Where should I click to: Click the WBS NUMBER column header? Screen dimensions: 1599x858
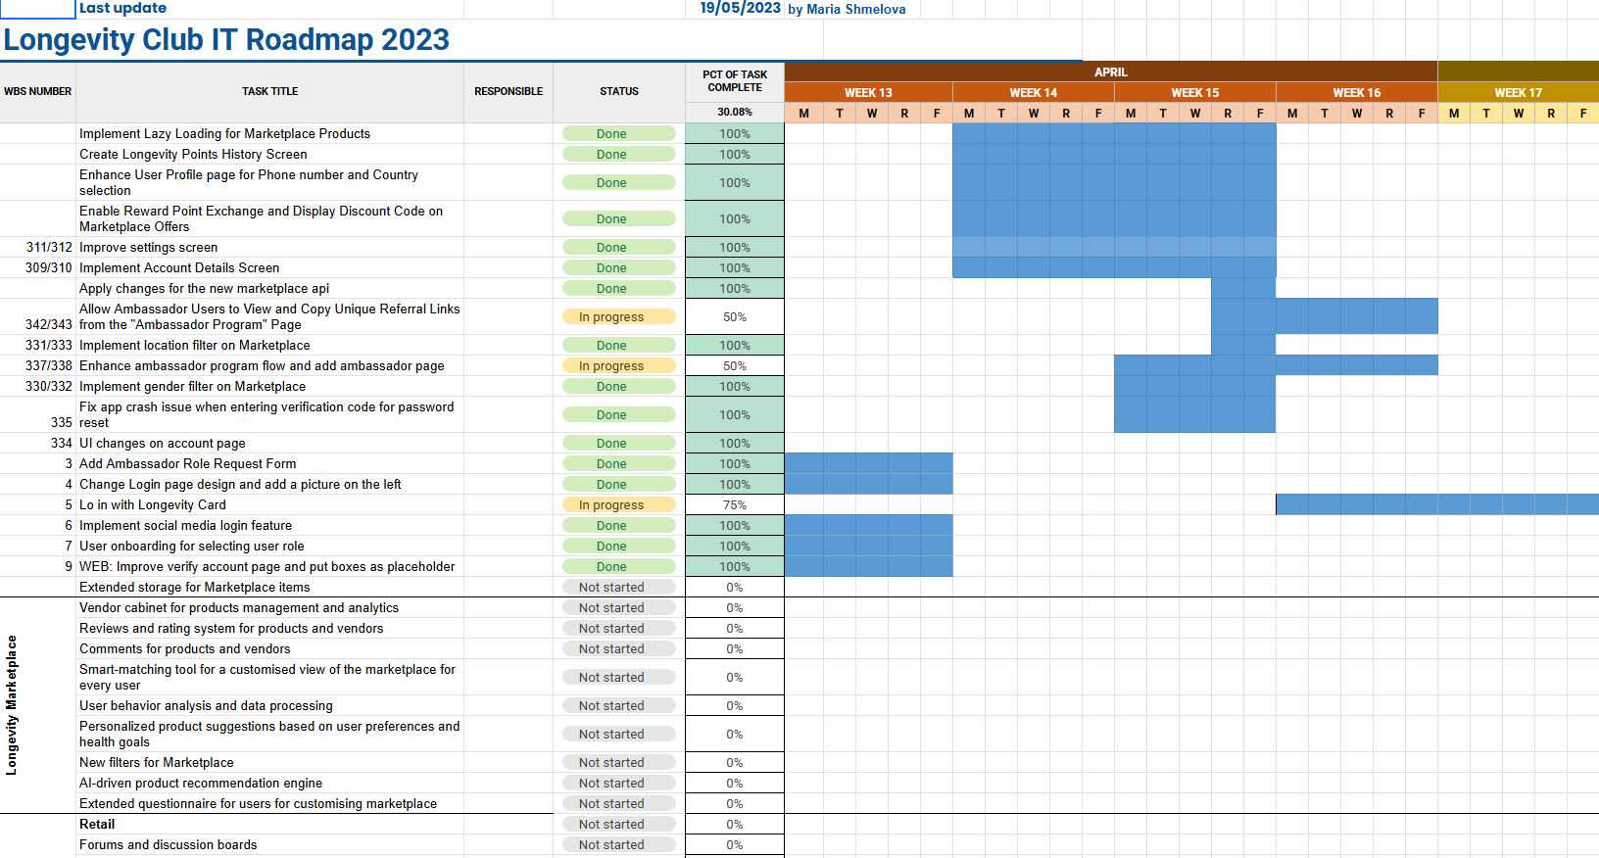click(x=37, y=92)
